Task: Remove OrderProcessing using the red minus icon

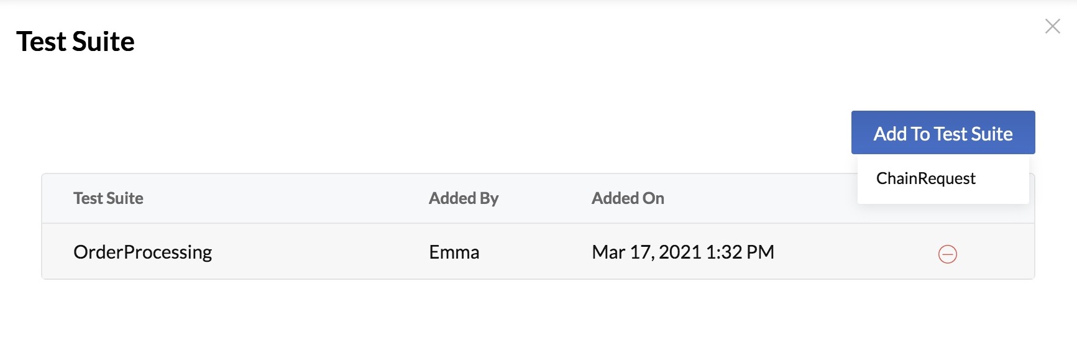Action: [947, 254]
